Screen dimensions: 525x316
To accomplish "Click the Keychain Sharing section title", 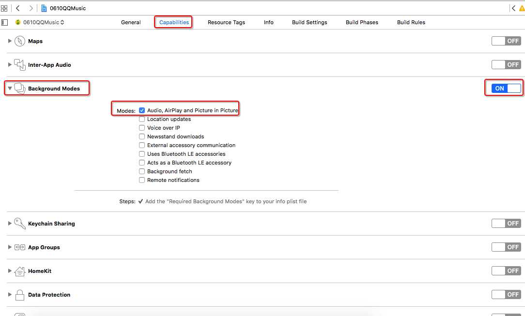I will pyautogui.click(x=51, y=224).
